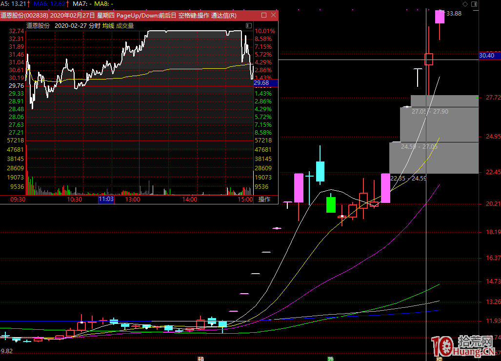501x361 pixels.
Task: Select the 均线 label in the intraday header
Action: (x=107, y=25)
